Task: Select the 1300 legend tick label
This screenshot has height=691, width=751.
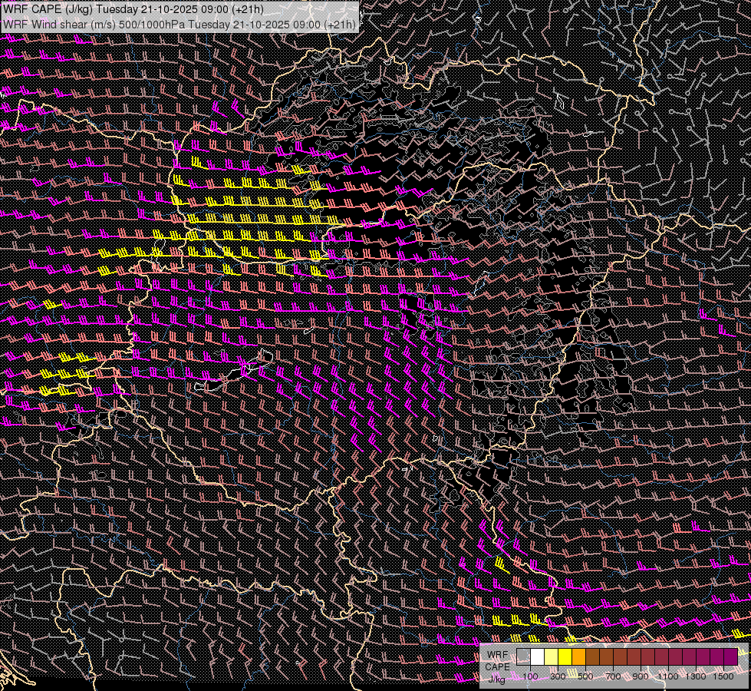Action: click(696, 676)
